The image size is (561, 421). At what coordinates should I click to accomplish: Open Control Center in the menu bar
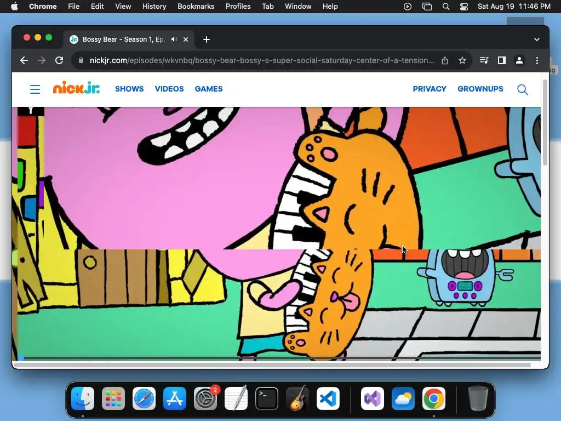[x=464, y=7]
